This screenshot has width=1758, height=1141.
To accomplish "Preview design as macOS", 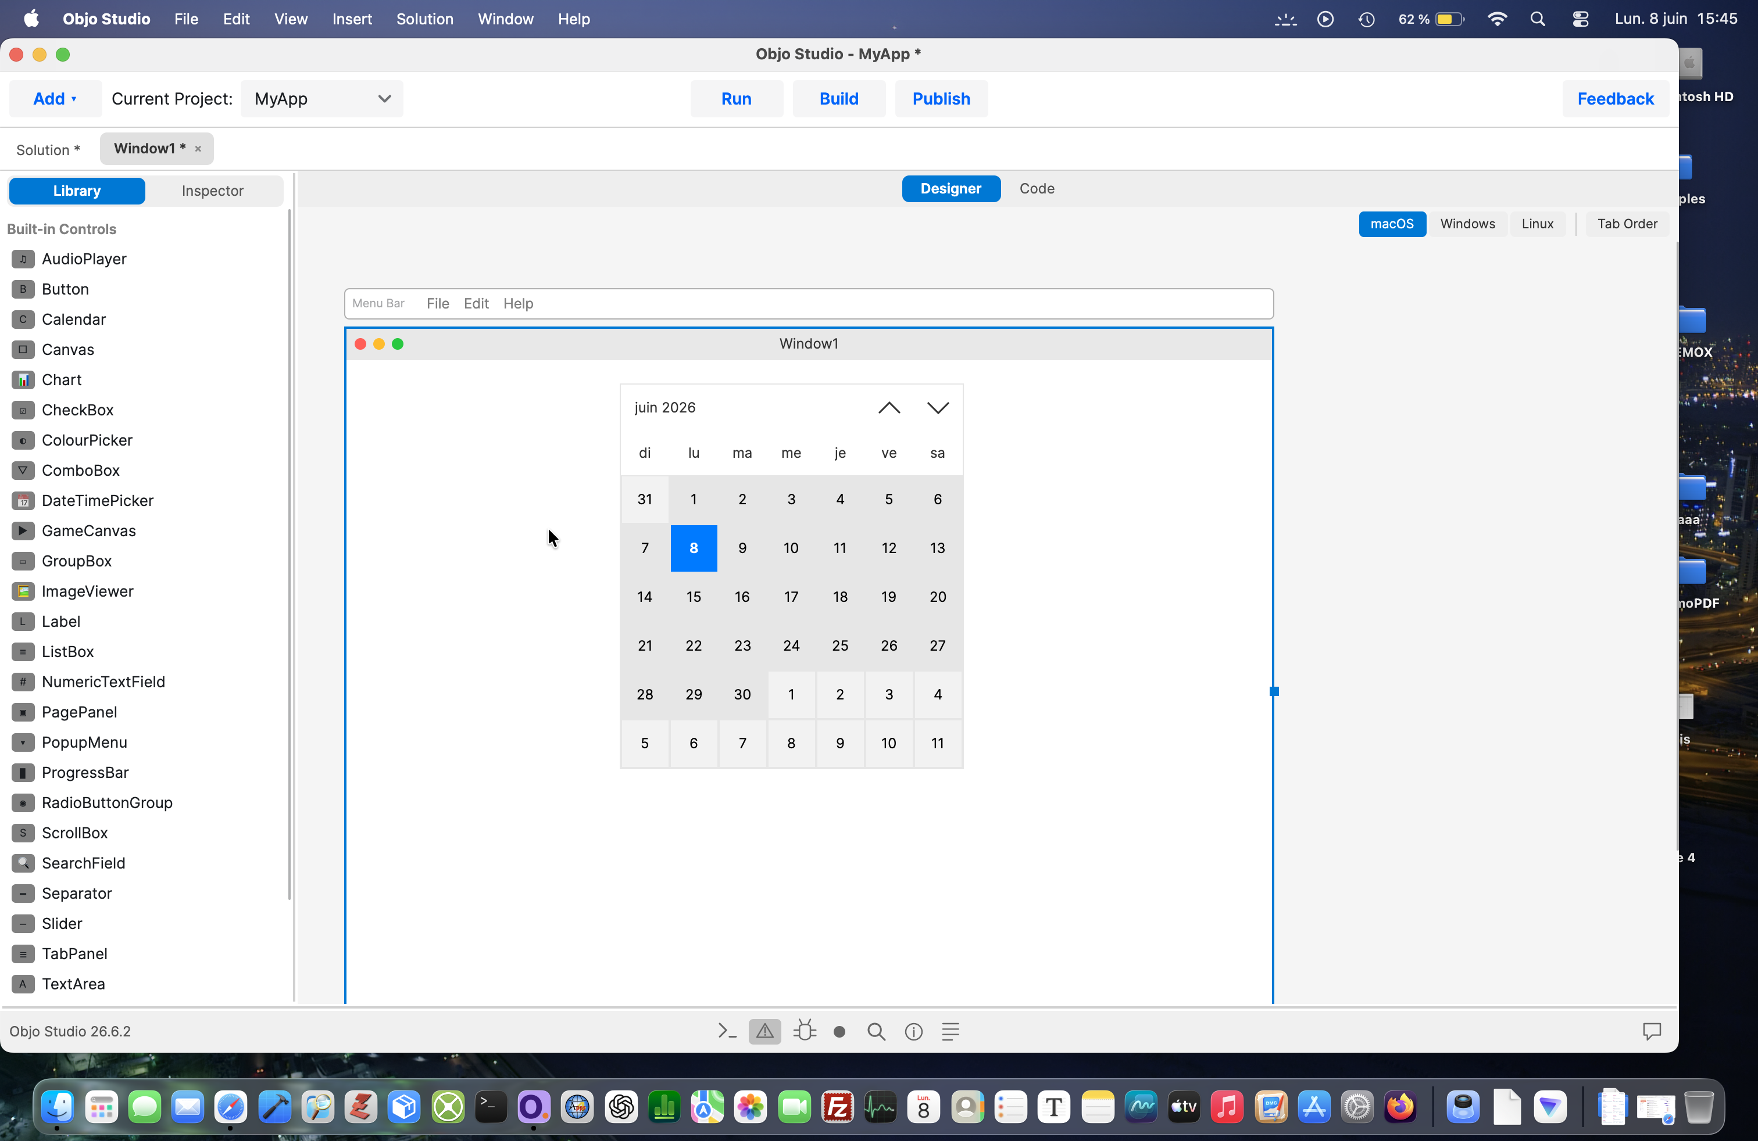I will pyautogui.click(x=1392, y=224).
